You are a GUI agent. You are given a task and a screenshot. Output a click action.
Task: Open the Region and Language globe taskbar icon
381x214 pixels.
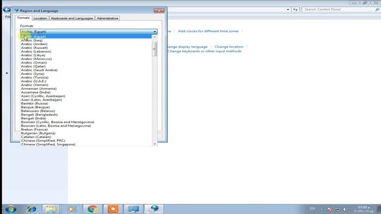point(154,209)
